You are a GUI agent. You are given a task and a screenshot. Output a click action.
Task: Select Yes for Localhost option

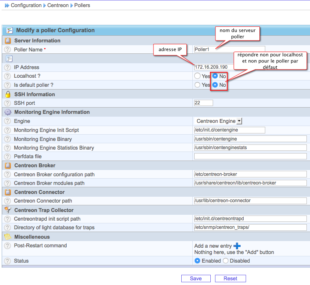point(197,76)
